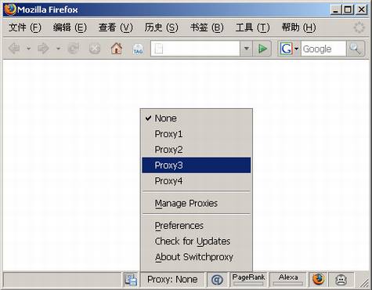
Task: Open the Forward history dropdown arrow
Action: pyautogui.click(x=58, y=49)
